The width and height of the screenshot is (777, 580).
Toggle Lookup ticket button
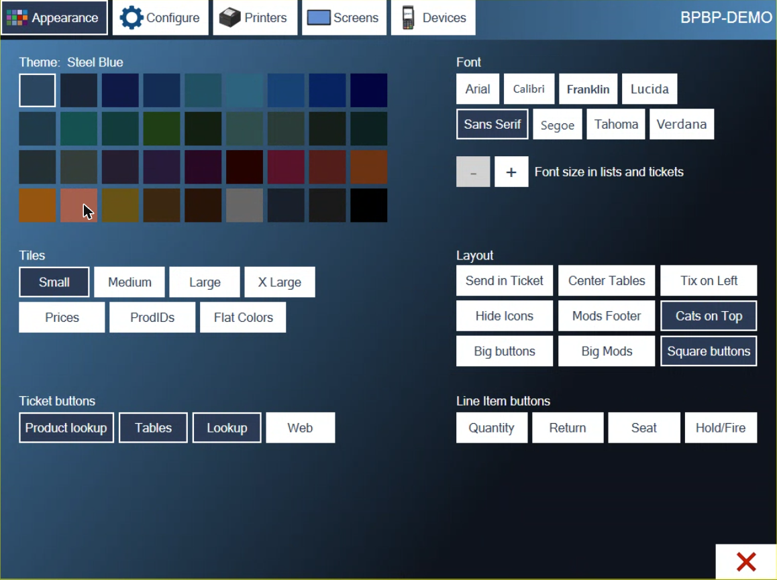coord(227,428)
